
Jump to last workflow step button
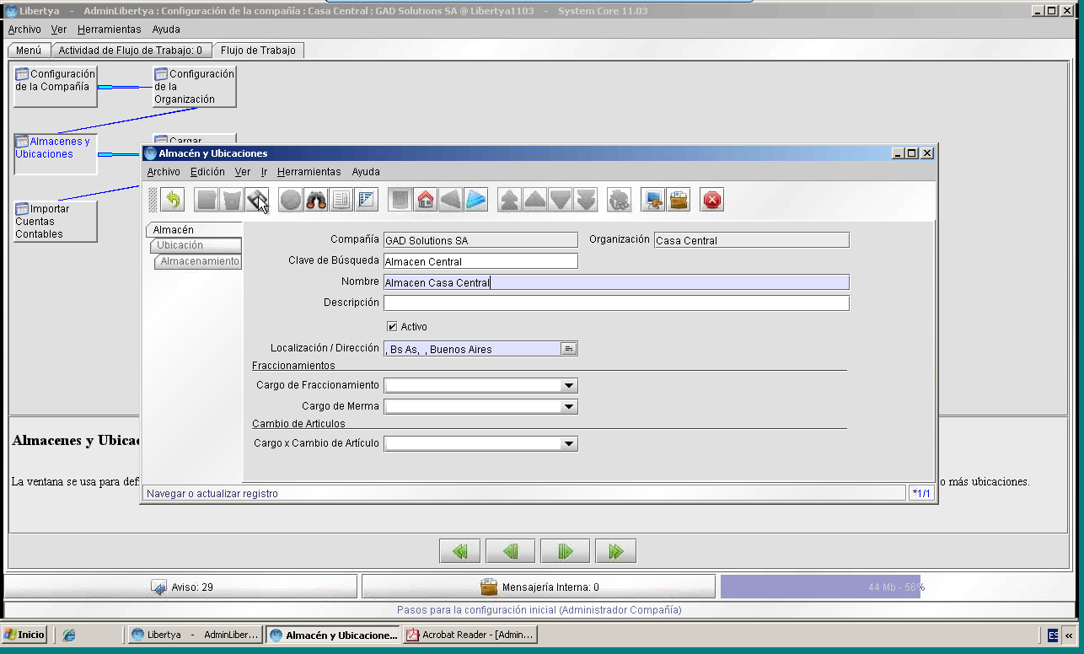pos(615,551)
